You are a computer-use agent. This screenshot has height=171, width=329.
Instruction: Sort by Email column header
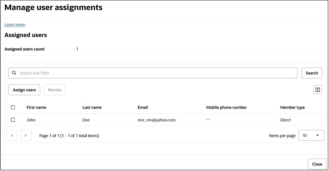point(143,107)
